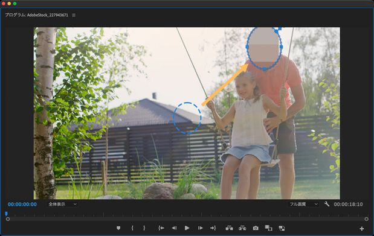Open the wrench settings menu
374x236 pixels.
327,204
